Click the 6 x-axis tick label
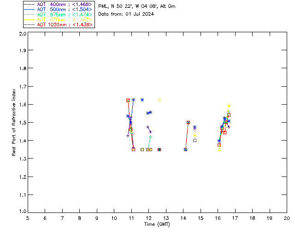This screenshot has height=236, width=295. (45, 218)
